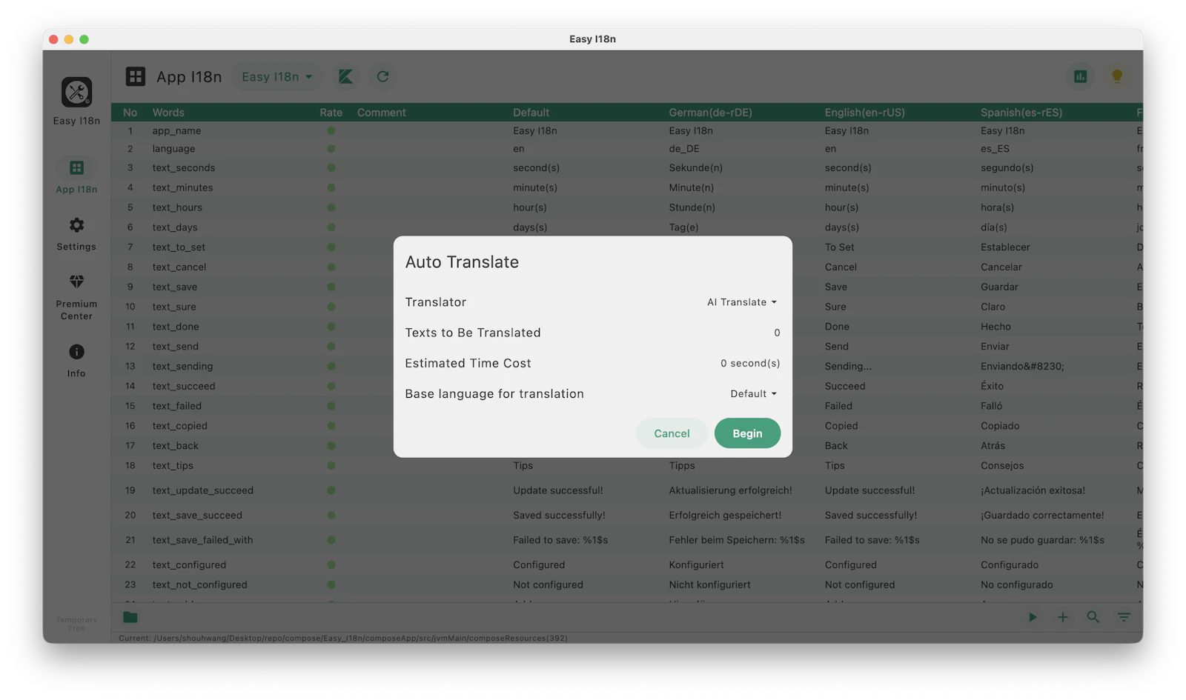Click the English cell 'Failed to save: %1$s'
The image size is (1186, 700).
pyautogui.click(x=872, y=540)
